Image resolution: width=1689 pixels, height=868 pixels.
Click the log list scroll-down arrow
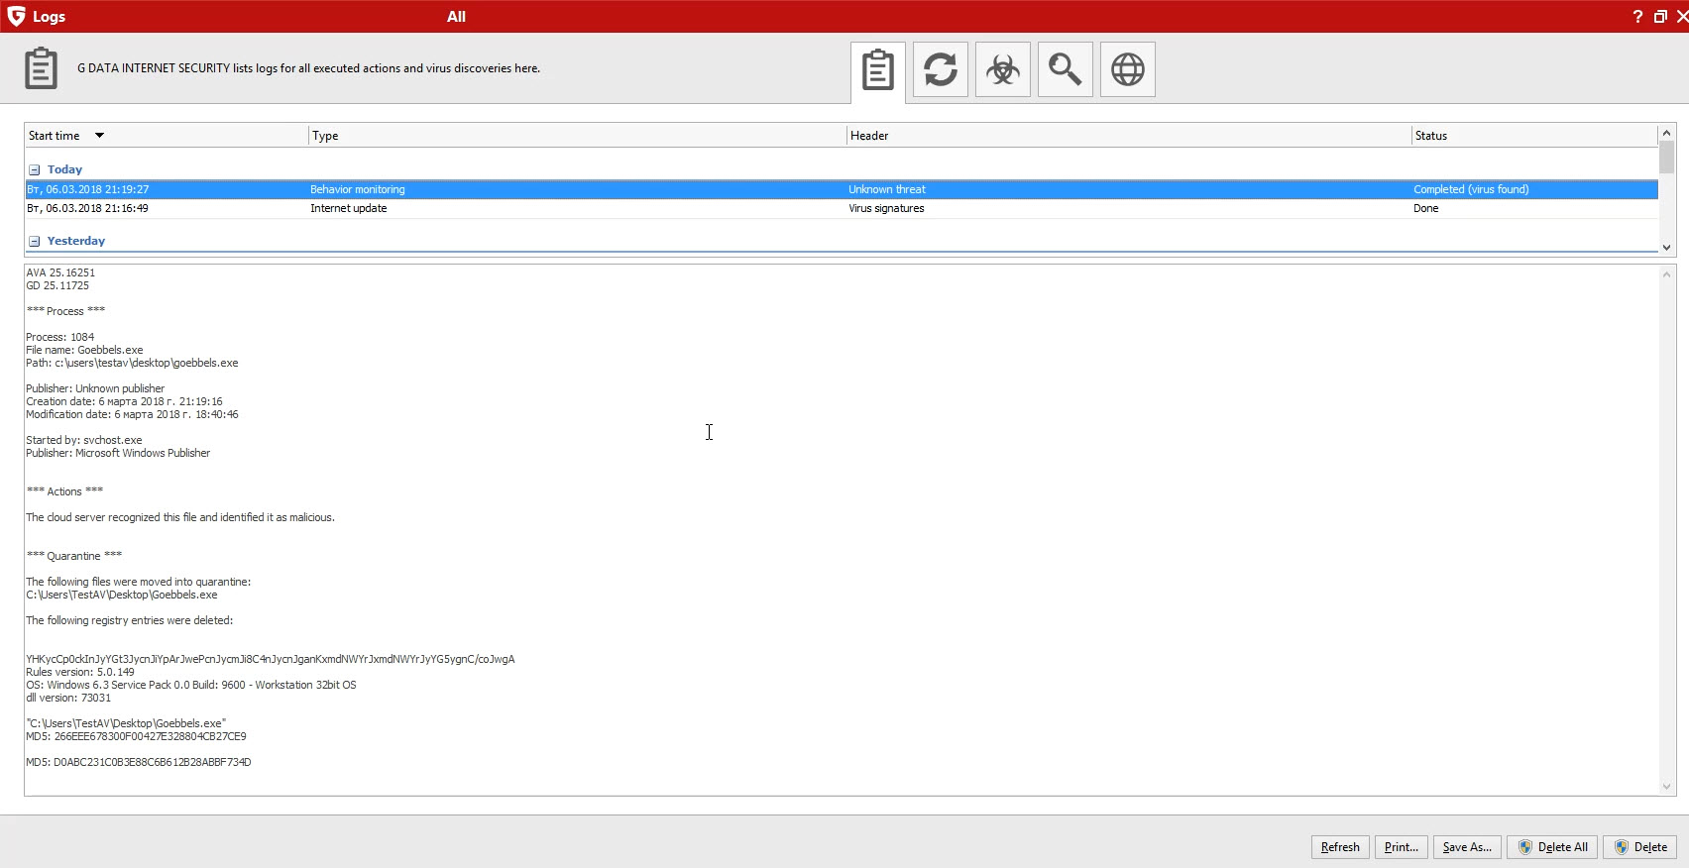point(1666,247)
